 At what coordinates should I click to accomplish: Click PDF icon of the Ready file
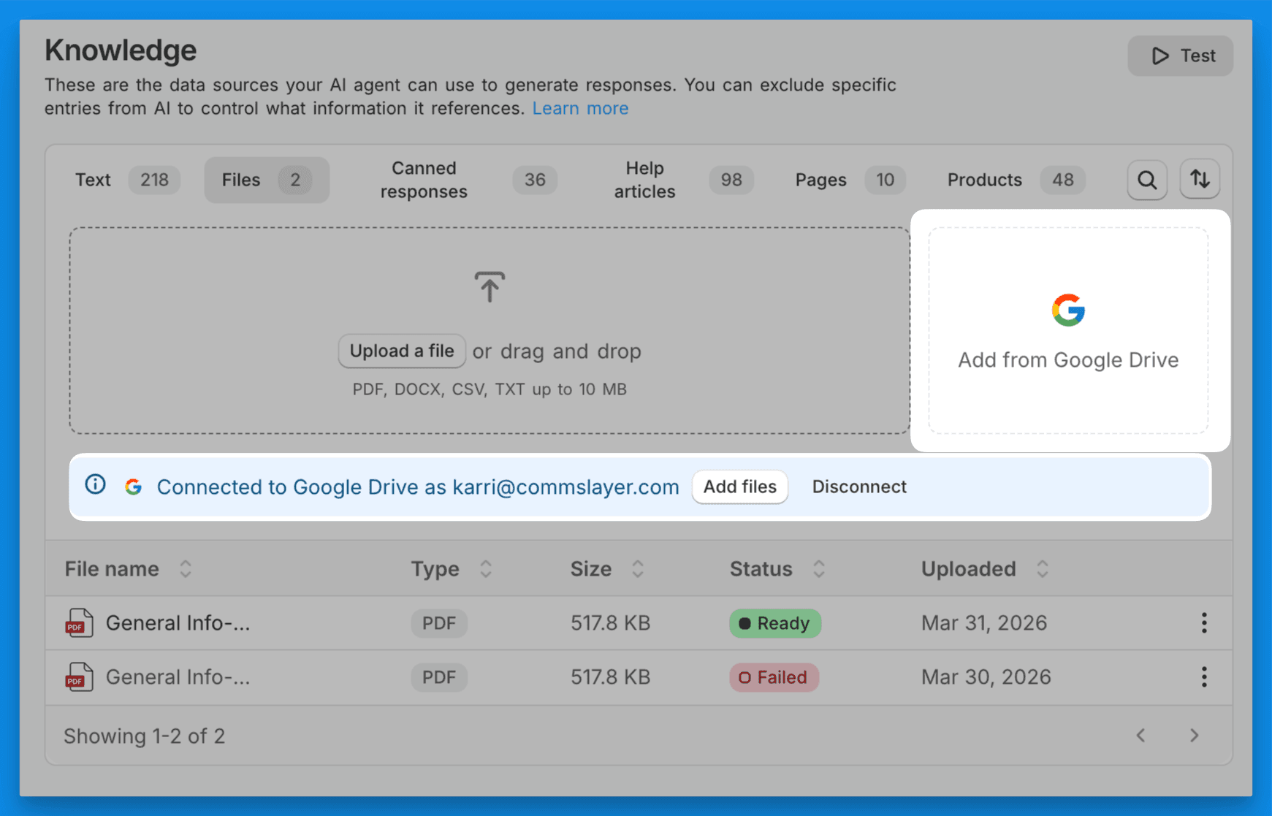79,623
